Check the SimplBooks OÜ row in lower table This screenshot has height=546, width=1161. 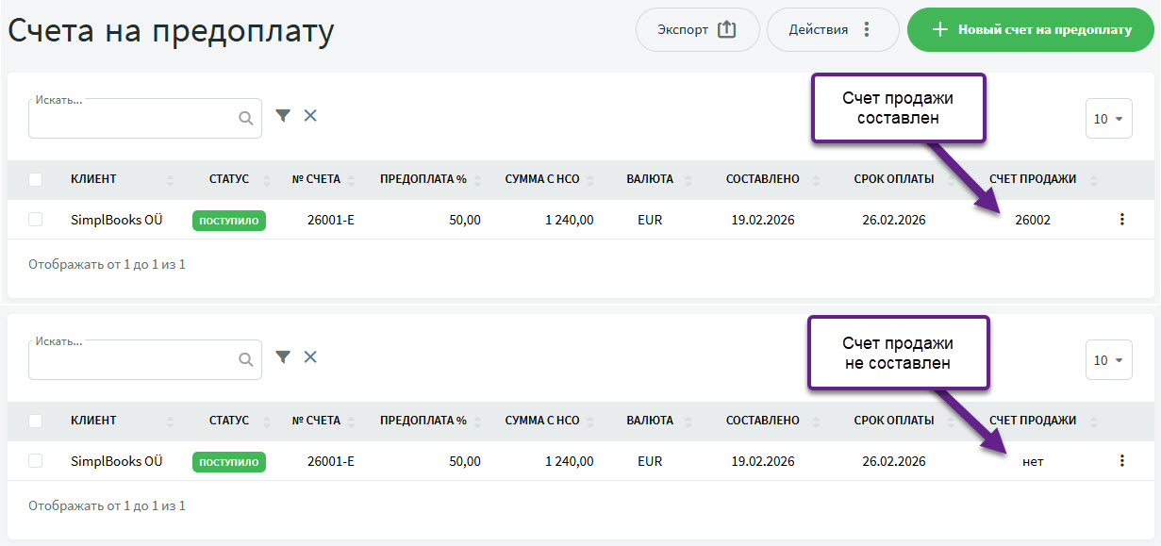click(x=36, y=461)
